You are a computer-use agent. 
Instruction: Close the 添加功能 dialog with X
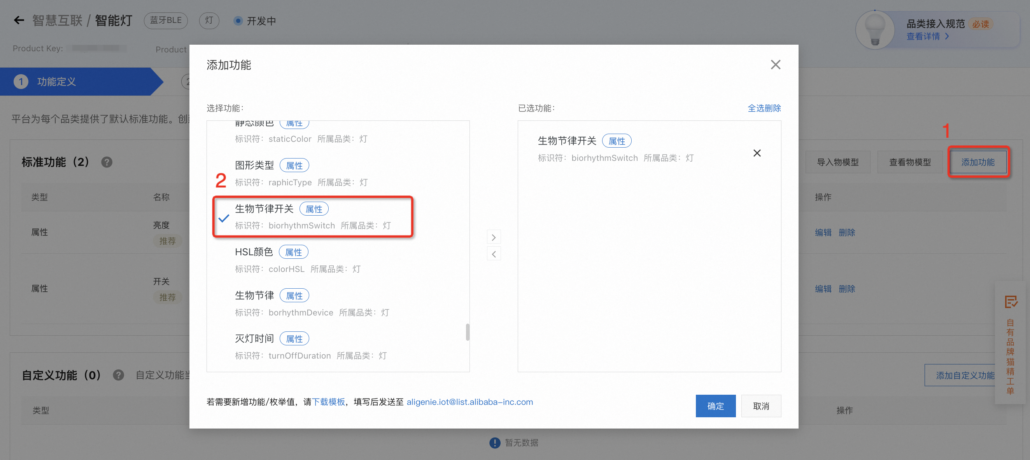(775, 64)
